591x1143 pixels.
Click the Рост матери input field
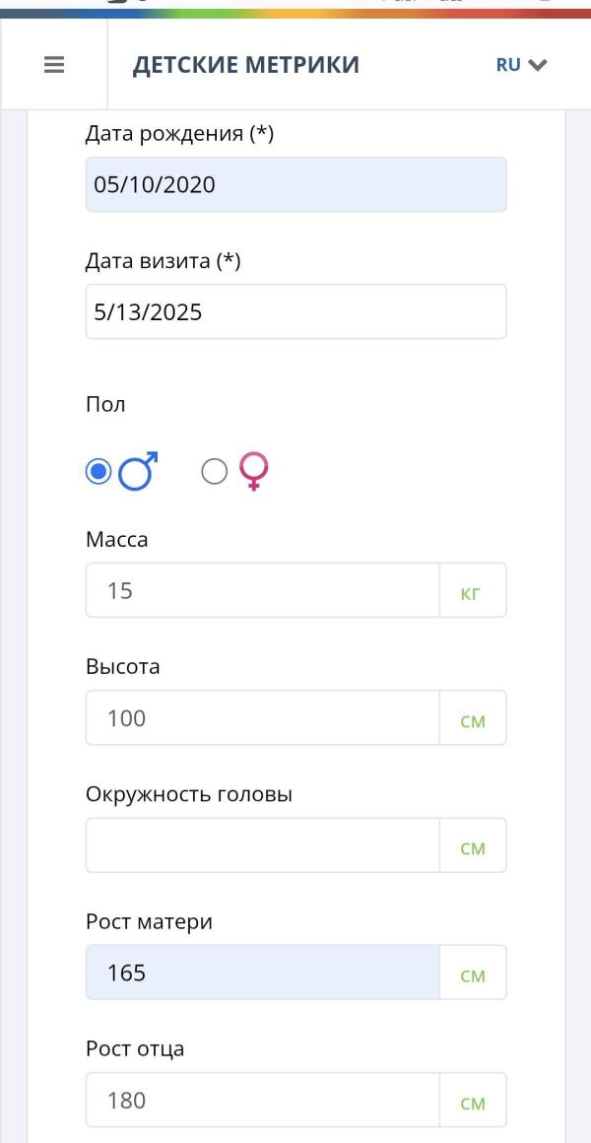coord(262,973)
